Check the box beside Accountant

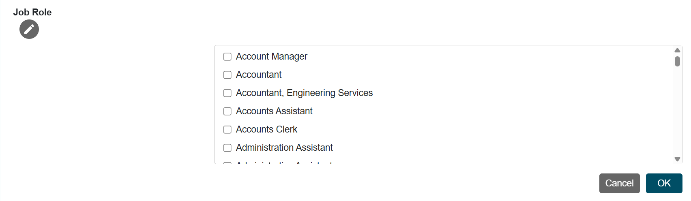(227, 75)
